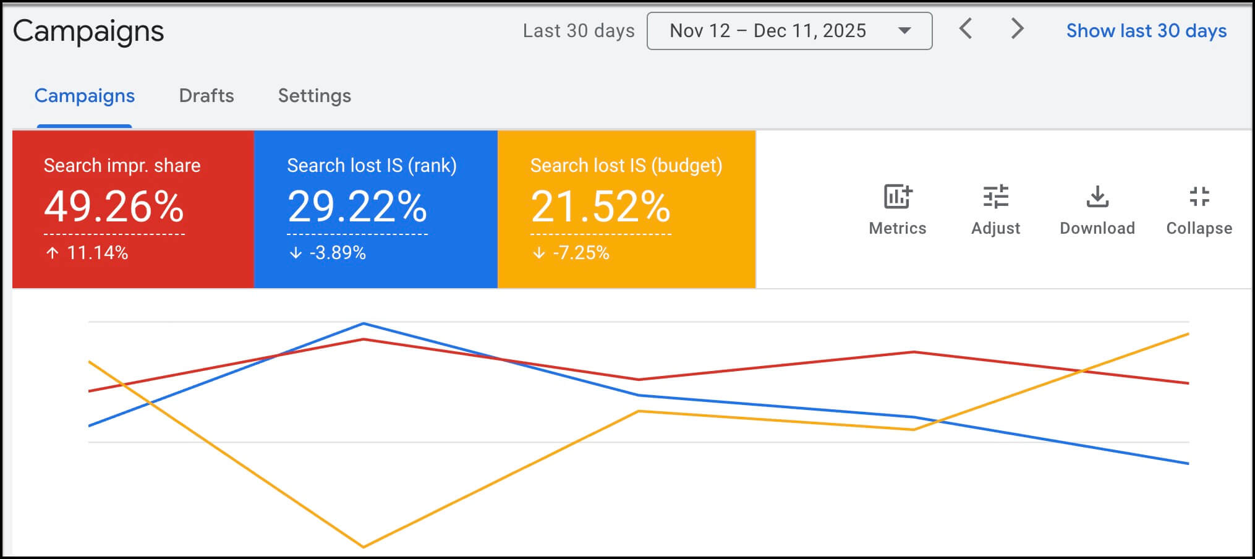
Task: Switch to the Campaigns tab
Action: [85, 96]
